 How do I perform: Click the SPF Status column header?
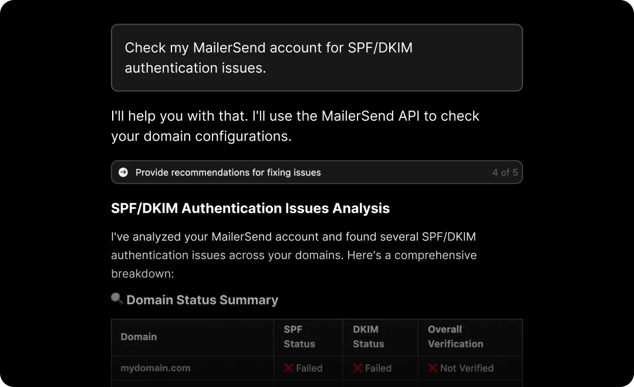(299, 337)
